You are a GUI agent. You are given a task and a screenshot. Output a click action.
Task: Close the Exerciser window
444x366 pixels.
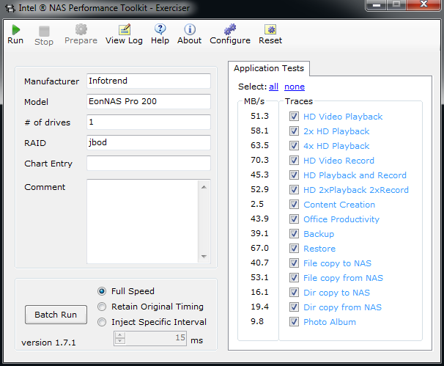423,5
